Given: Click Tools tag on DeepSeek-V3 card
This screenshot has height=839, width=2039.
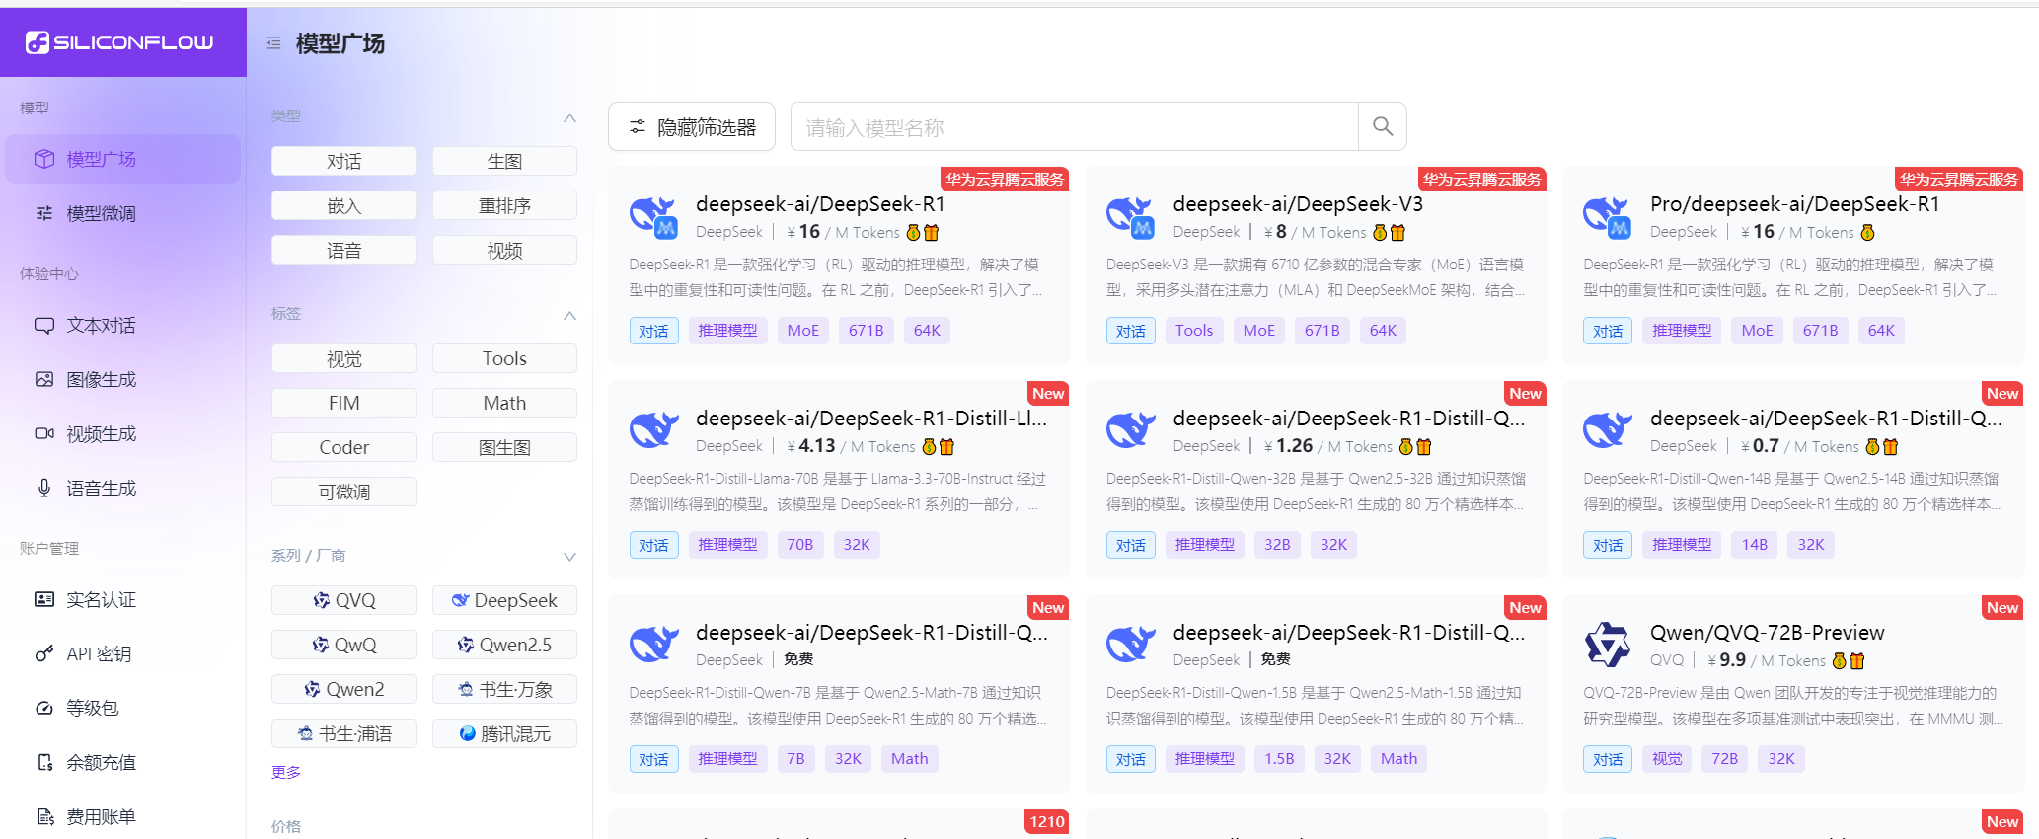Looking at the screenshot, I should (1194, 331).
